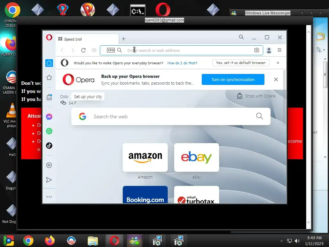
Task: Close the Back up Opera banner
Action: click(x=276, y=80)
